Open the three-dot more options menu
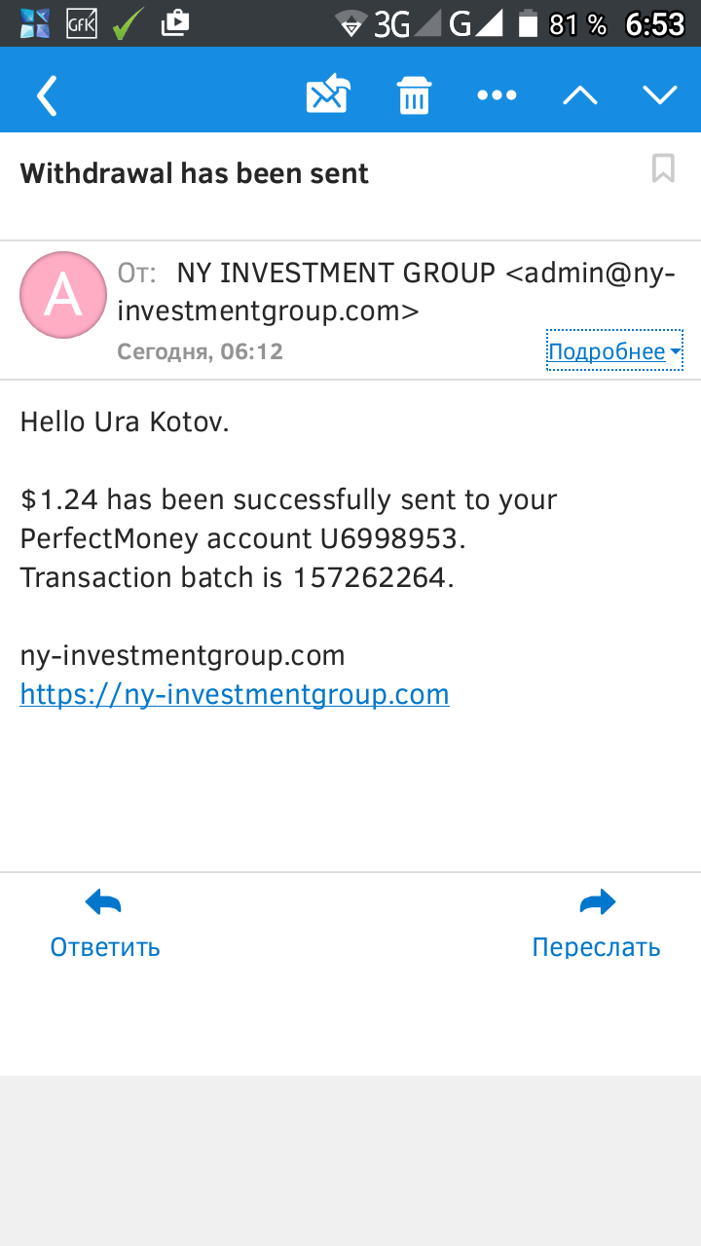 [497, 95]
